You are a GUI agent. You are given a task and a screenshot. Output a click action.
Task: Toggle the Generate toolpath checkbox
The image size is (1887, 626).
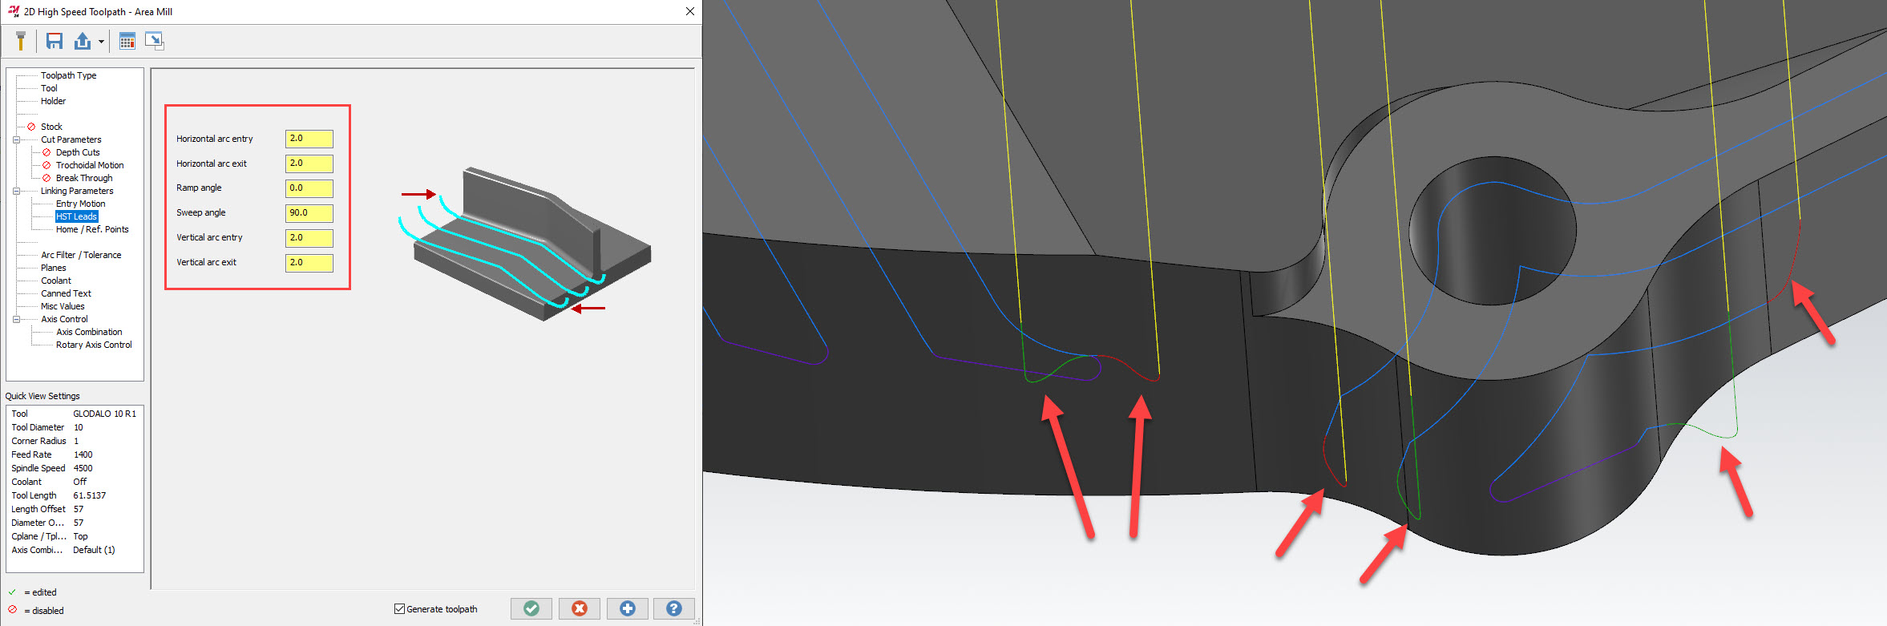click(399, 609)
